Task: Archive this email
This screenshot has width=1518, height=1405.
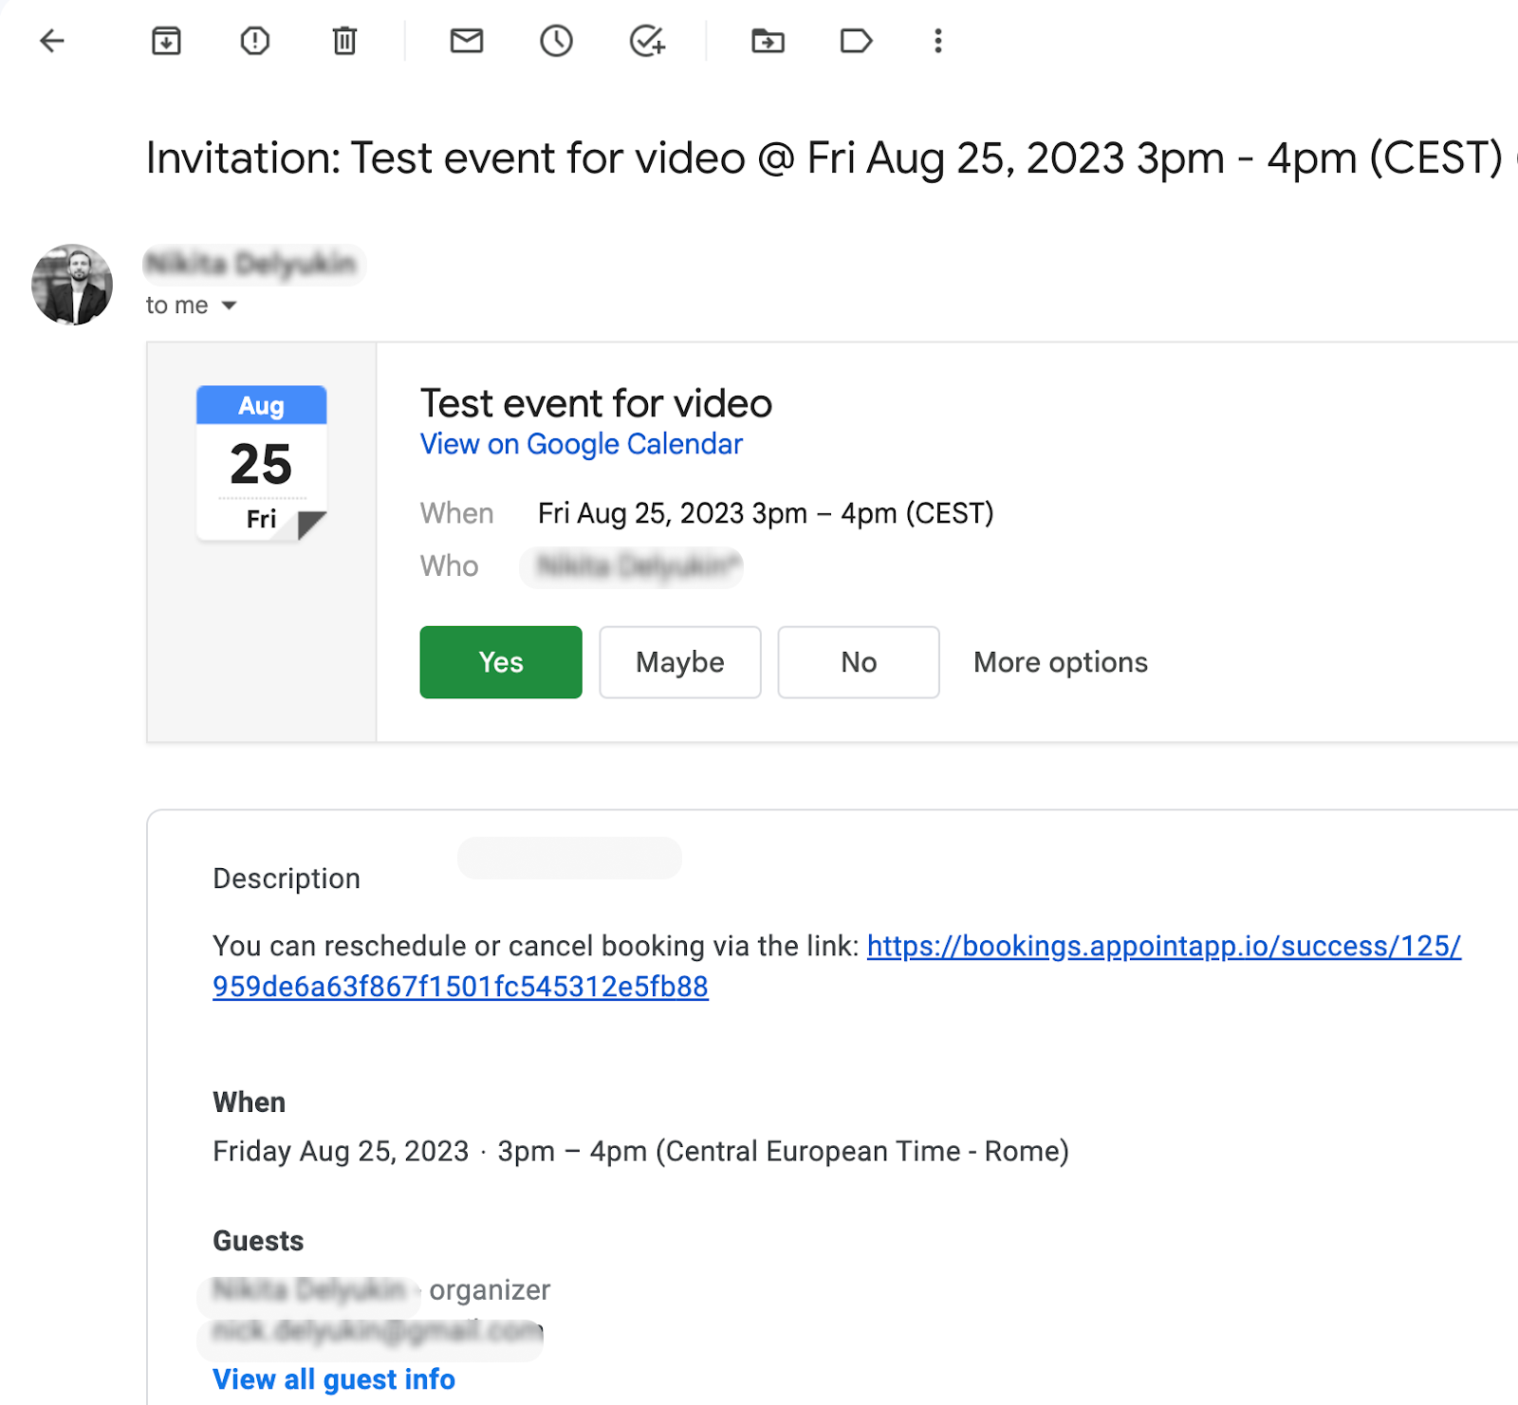Action: click(166, 41)
